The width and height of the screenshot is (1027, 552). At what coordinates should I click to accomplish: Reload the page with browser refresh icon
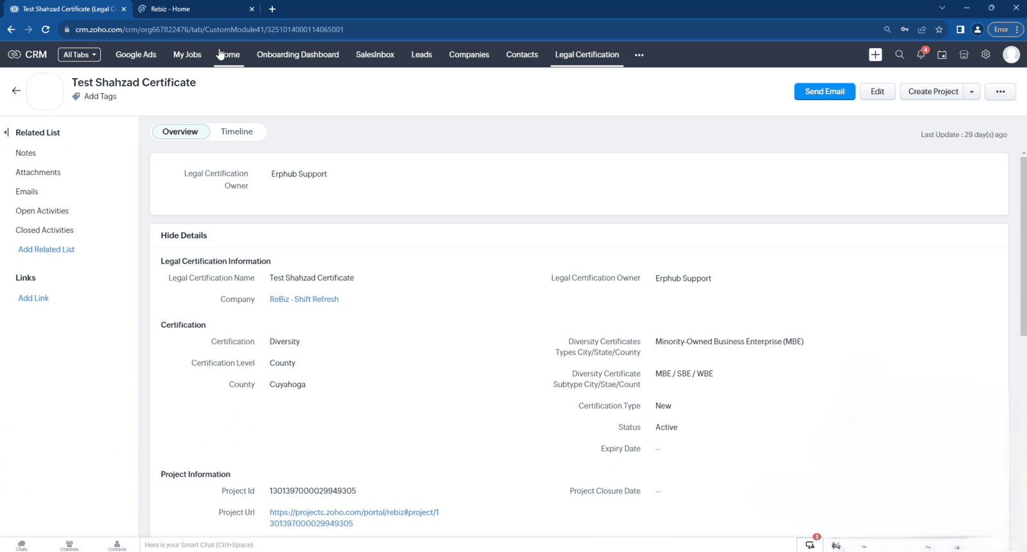point(46,29)
